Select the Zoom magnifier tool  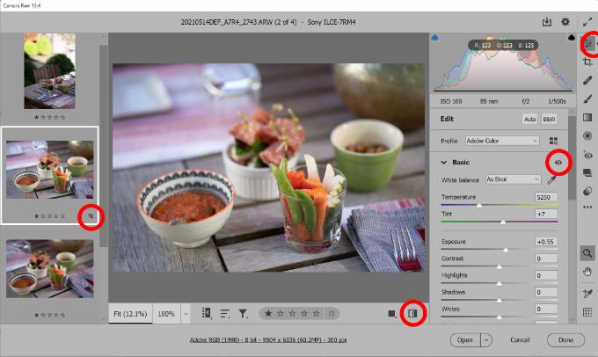click(x=587, y=253)
